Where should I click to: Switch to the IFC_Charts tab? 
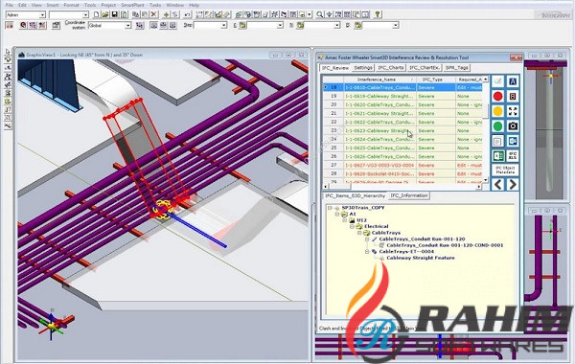[391, 68]
